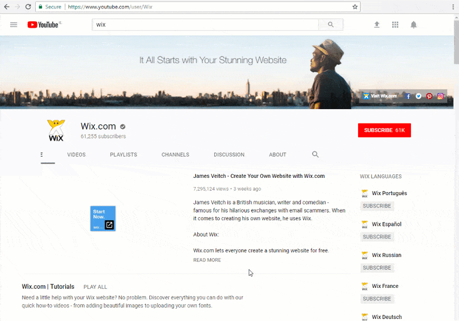Subscribe to Wix Português channel
459x321 pixels.
[377, 206]
